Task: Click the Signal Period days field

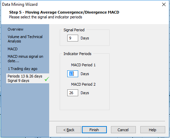Action: pyautogui.click(x=73, y=38)
